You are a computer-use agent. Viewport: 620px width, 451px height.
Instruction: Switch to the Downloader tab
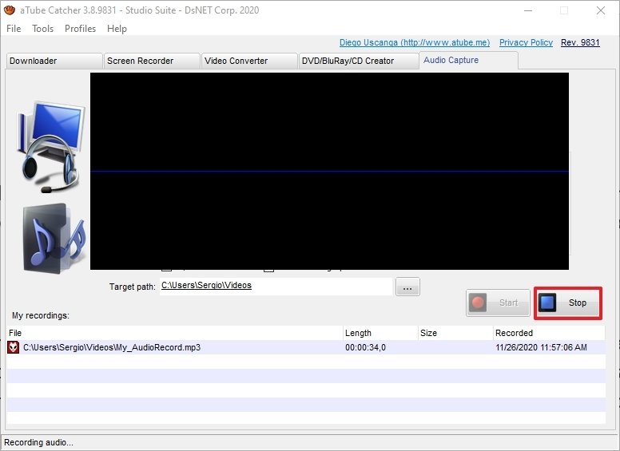click(54, 61)
